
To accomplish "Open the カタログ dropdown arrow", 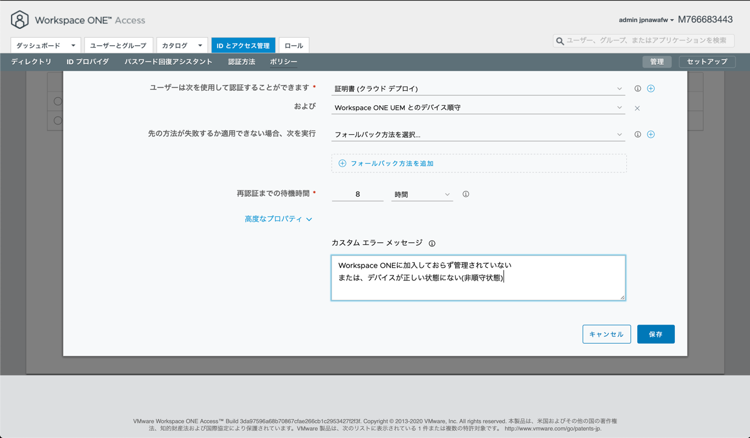I will pos(199,46).
